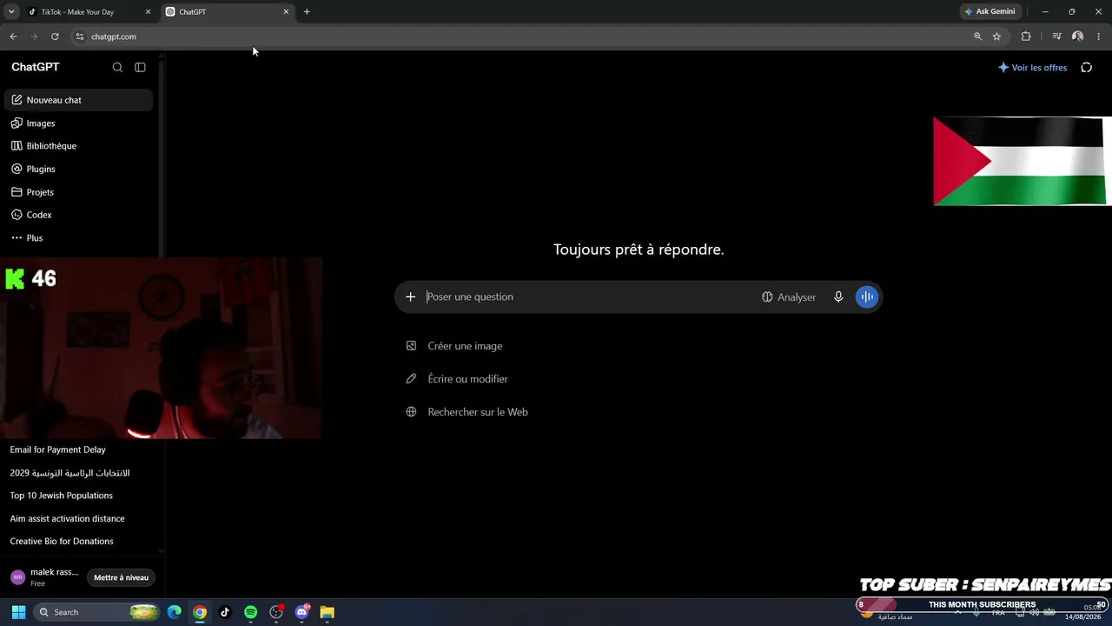
Task: Select the Analyser option in prompt box
Action: pos(789,296)
